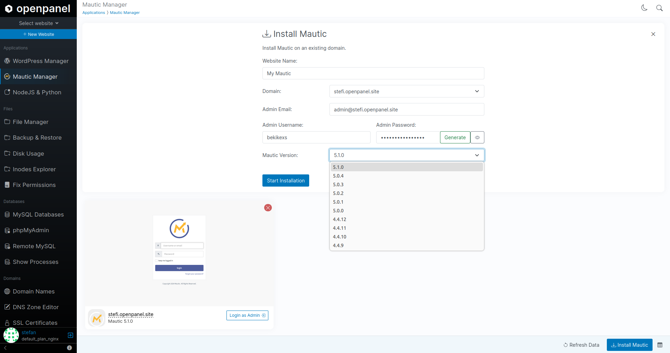The image size is (670, 353).
Task: Select version 5.0.1 from list
Action: 407,202
